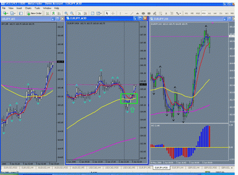Switch to the AUDUSD,H4 chart tab

click(x=44, y=167)
